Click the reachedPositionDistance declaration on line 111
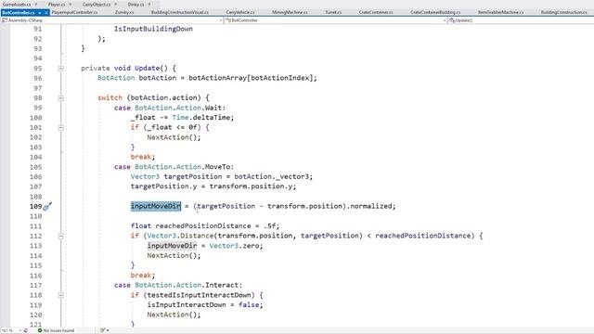594x334 pixels. coord(203,226)
